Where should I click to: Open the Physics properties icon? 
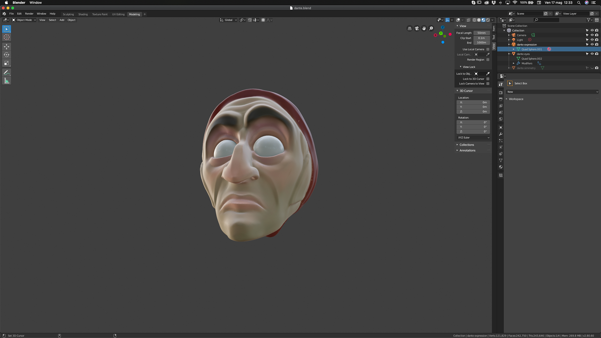501,147
